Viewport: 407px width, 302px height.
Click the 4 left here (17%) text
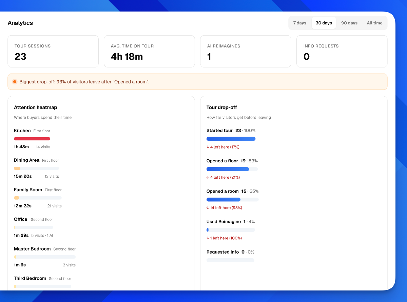223,147
